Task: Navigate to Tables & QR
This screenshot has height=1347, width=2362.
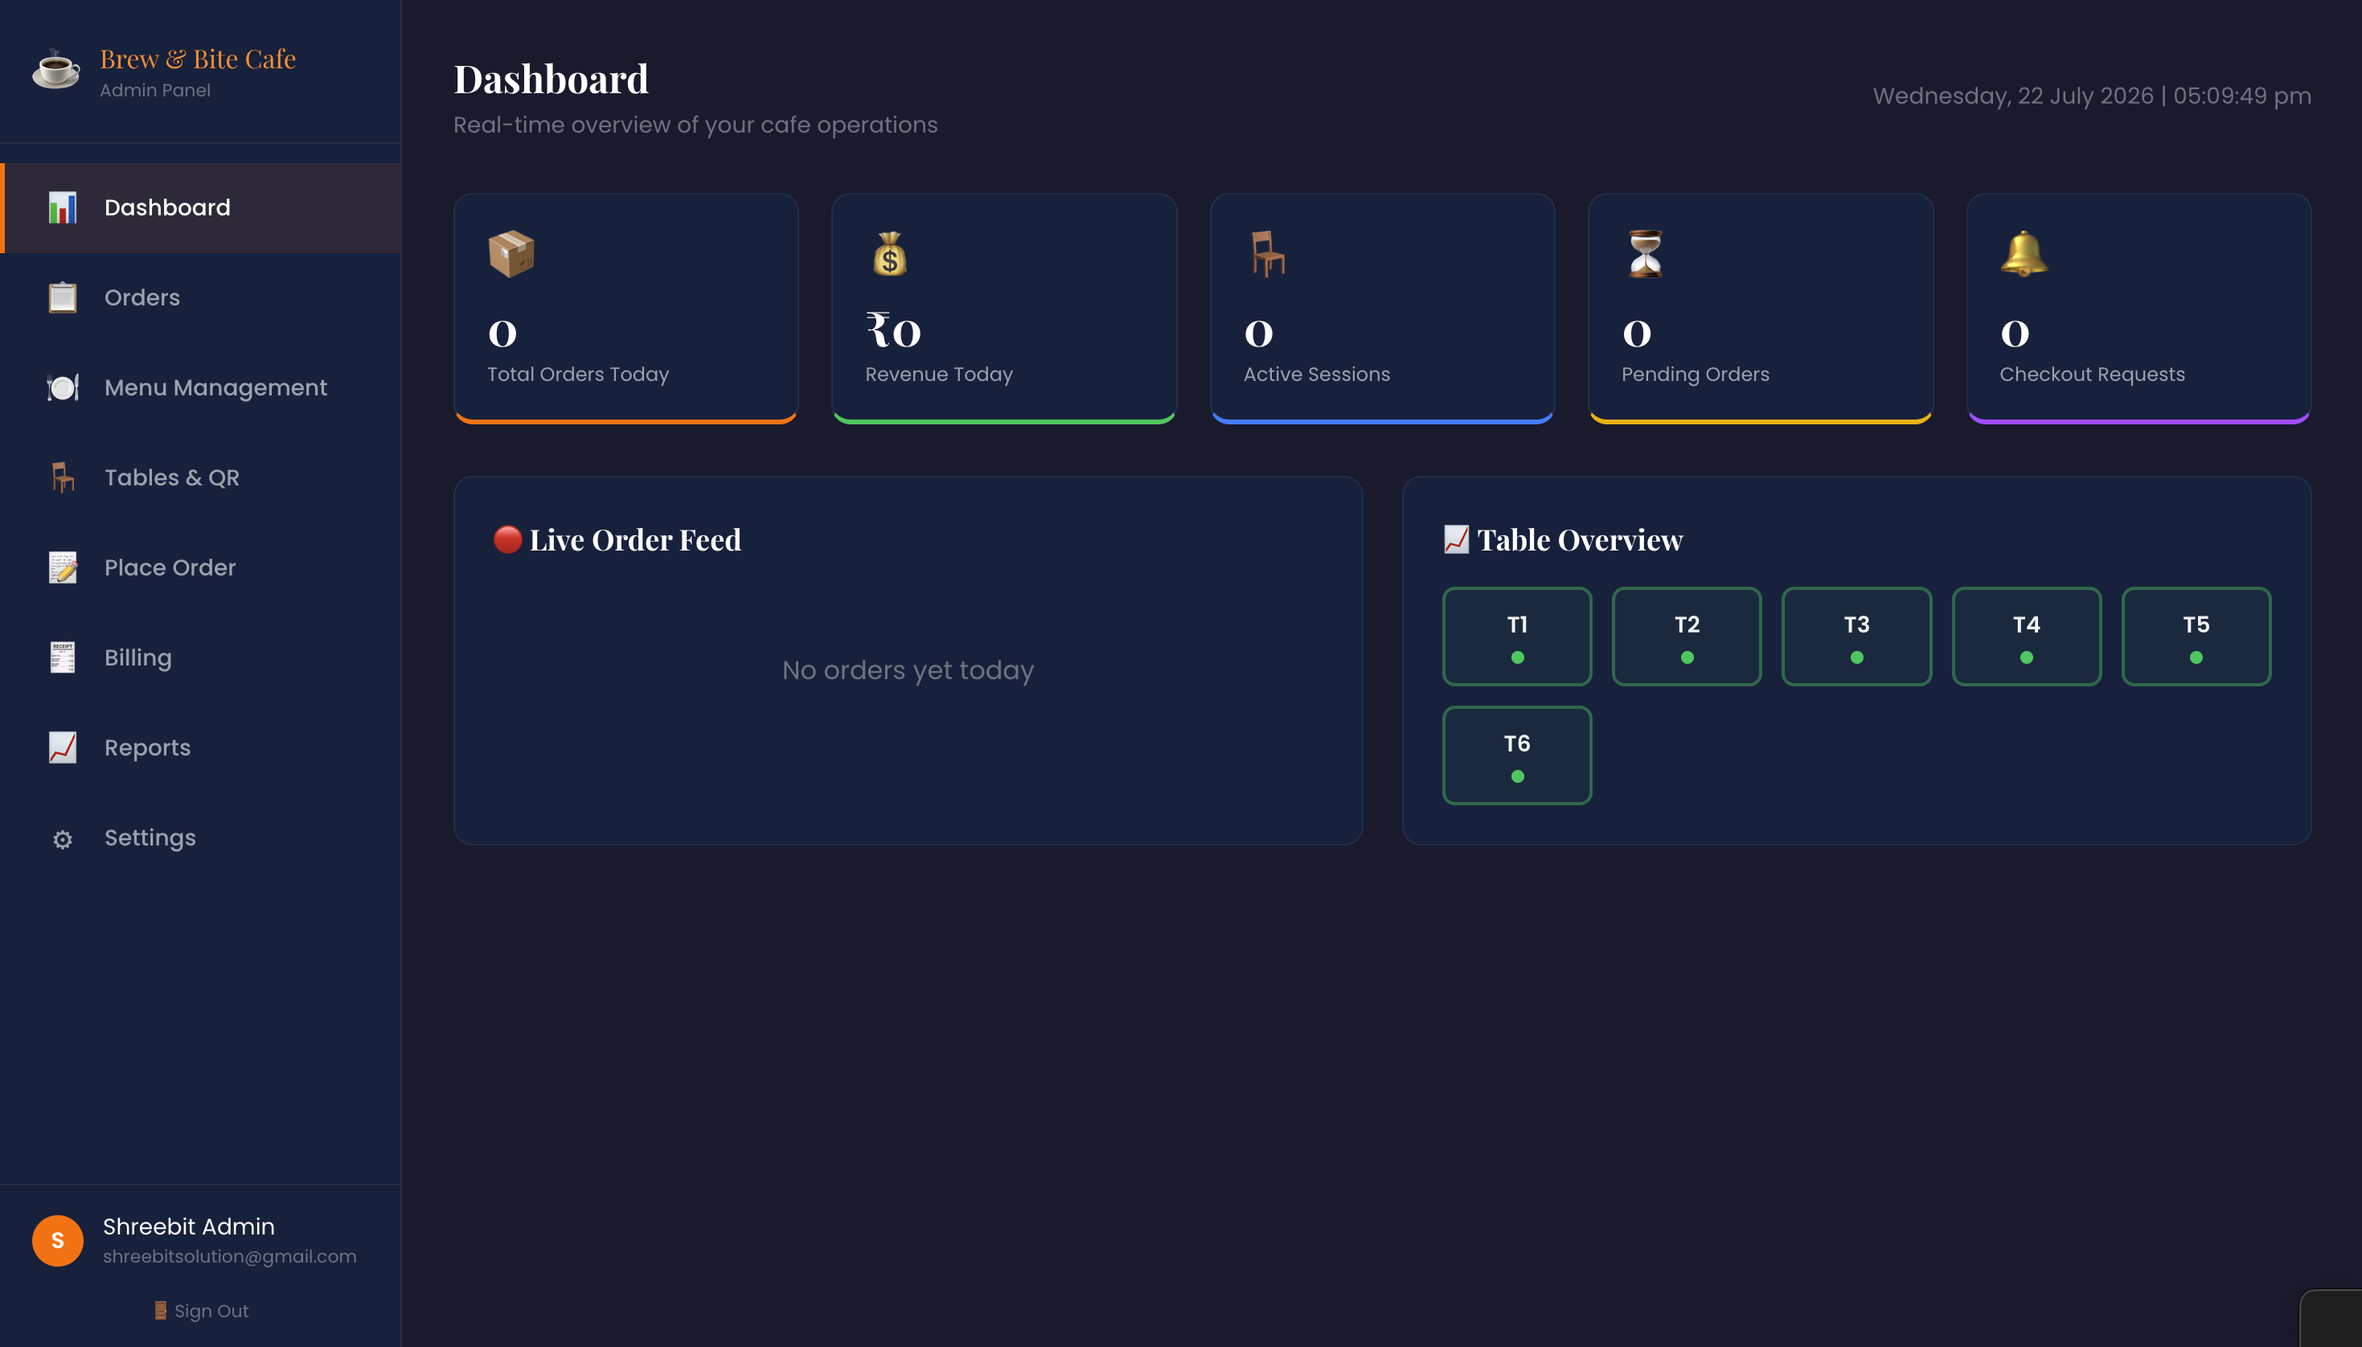Action: [x=201, y=477]
